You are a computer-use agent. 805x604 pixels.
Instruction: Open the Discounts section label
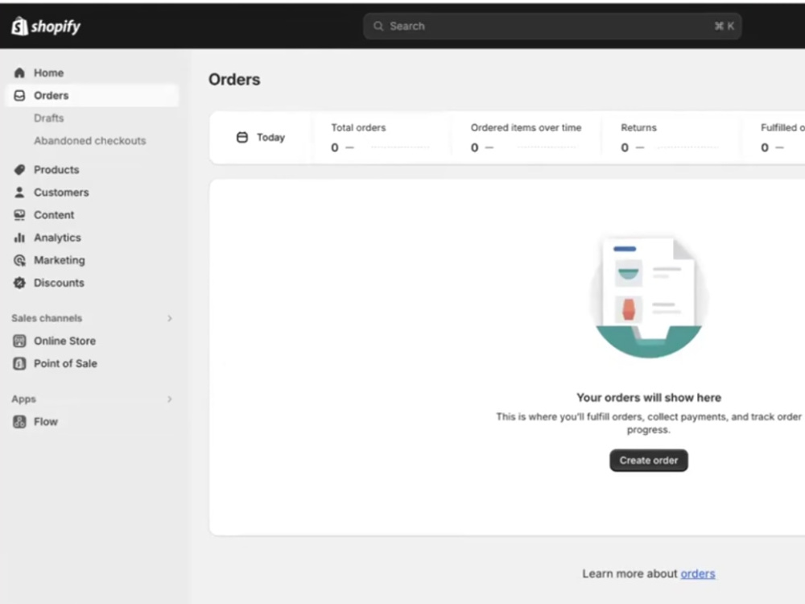click(59, 283)
